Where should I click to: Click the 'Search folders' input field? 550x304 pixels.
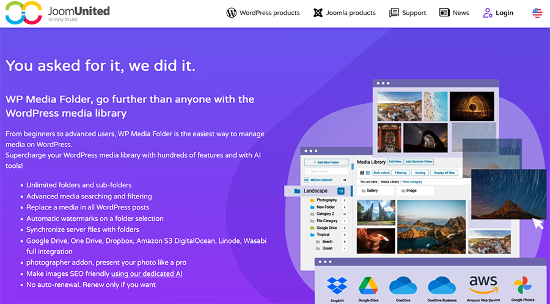tap(326, 172)
